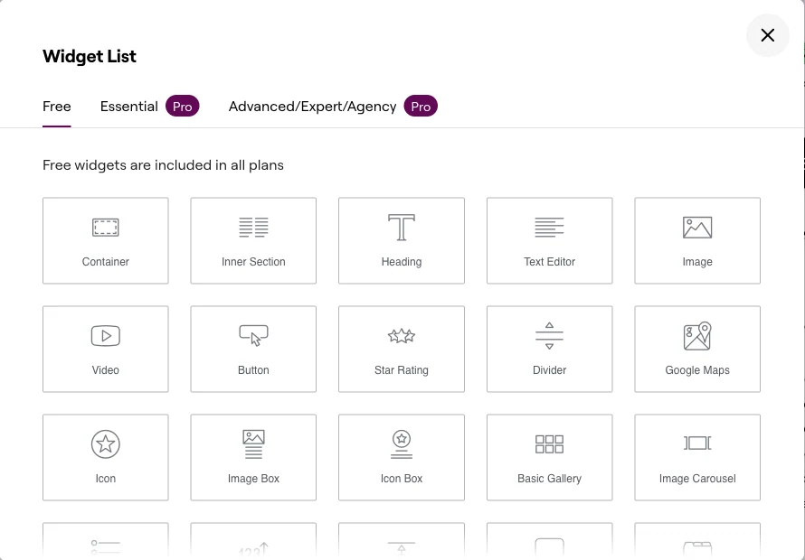The height and width of the screenshot is (560, 805).
Task: Pick the Text Editor widget icon
Action: coord(549,228)
